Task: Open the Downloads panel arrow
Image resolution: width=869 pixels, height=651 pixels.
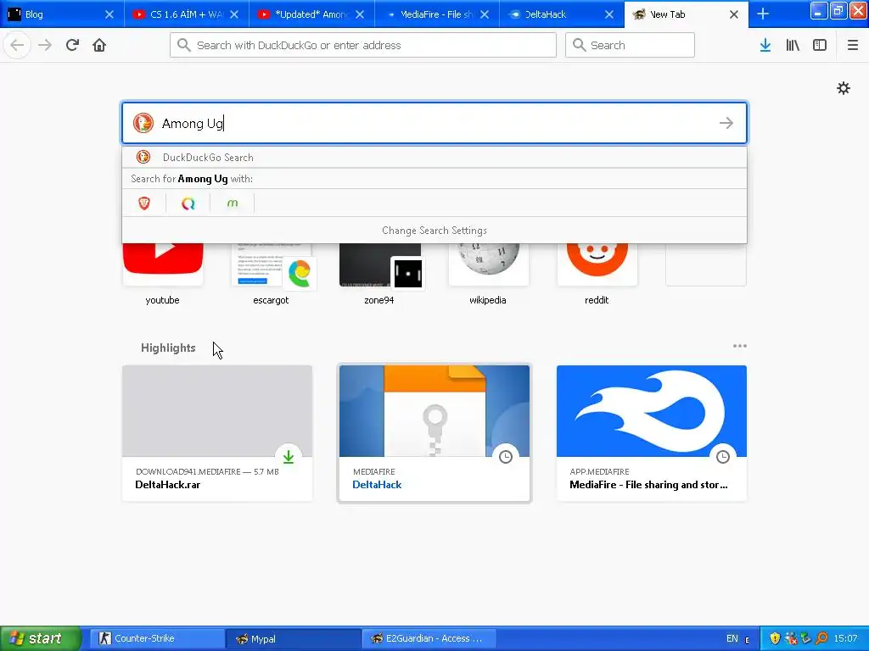Action: (765, 45)
